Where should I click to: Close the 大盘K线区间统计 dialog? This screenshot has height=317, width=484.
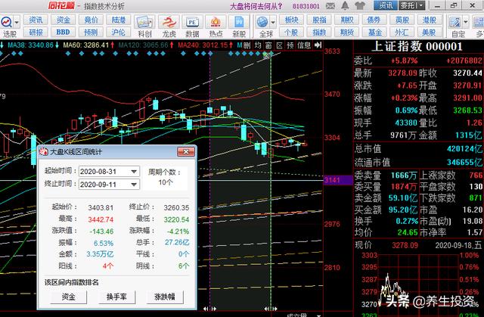186,151
